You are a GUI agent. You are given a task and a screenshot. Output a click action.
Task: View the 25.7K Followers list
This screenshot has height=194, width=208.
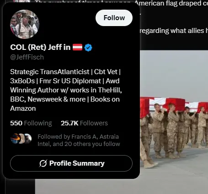click(x=84, y=123)
